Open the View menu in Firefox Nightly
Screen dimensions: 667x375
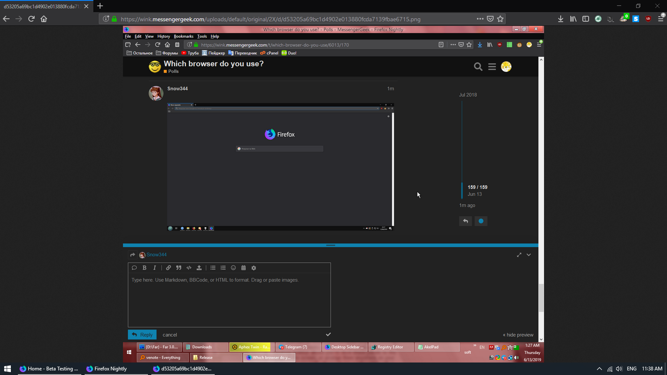pyautogui.click(x=149, y=36)
